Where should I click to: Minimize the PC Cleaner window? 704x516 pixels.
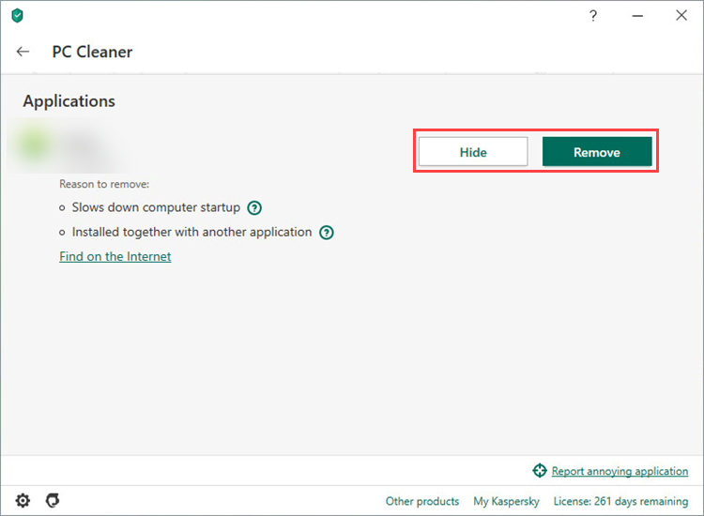pyautogui.click(x=637, y=16)
